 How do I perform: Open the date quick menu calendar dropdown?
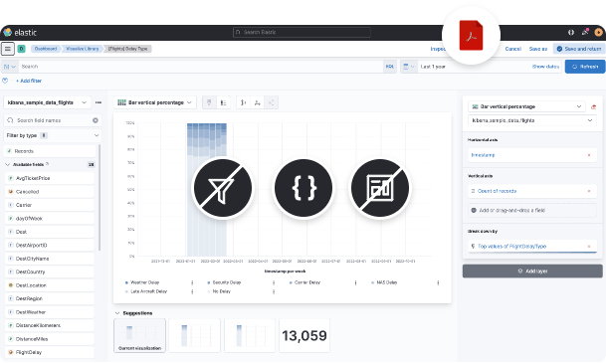pyautogui.click(x=409, y=67)
